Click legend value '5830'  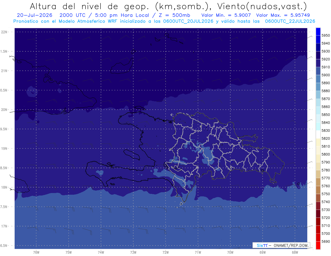[x=326, y=130]
